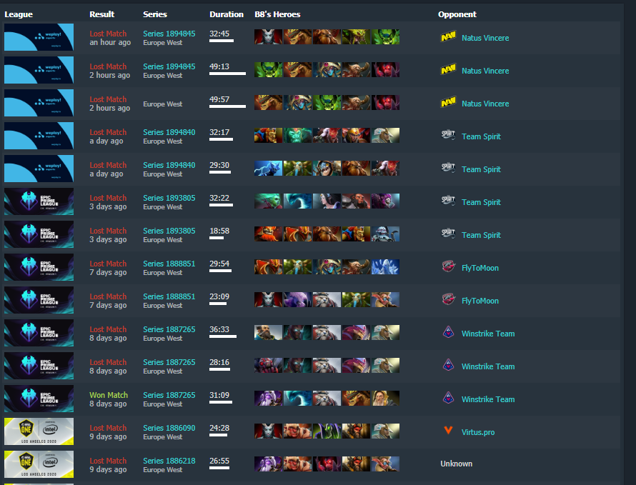Click FlyToMoon logo in 29:54 match row
Viewport: 636px width, 485px height.
(448, 266)
